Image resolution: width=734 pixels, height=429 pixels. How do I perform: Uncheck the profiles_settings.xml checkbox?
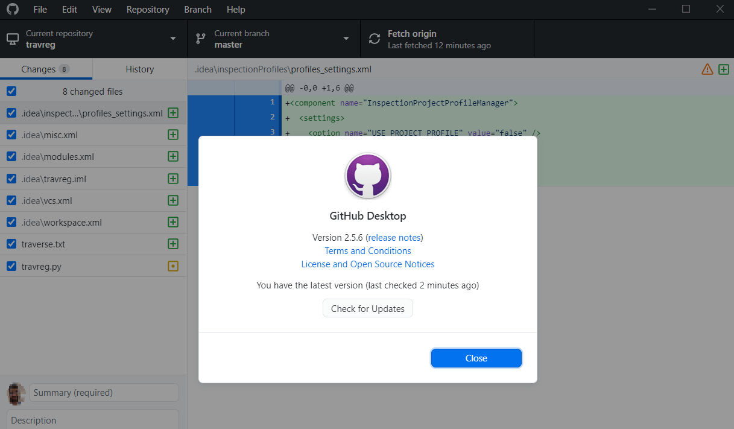(11, 113)
